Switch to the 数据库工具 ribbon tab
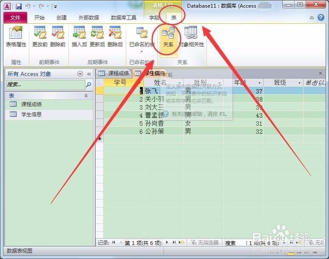This screenshot has width=329, height=259. (123, 17)
